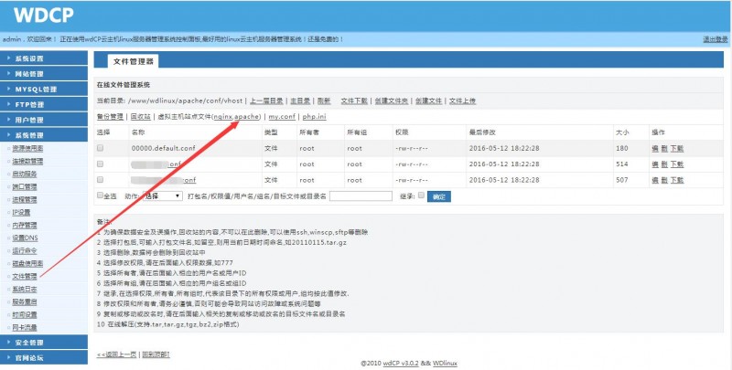Open 系统日志 in the sidebar

click(25, 288)
